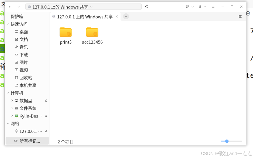Open the sort order icon

[200, 7]
